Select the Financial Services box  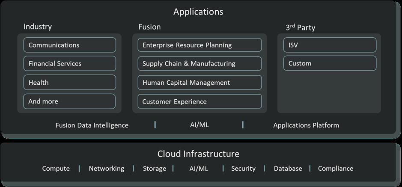coord(69,64)
